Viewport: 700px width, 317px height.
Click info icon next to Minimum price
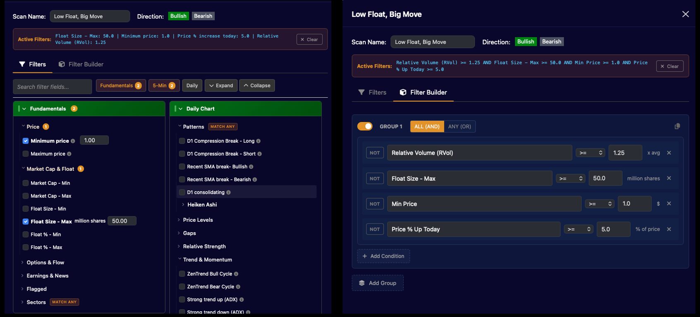click(73, 141)
